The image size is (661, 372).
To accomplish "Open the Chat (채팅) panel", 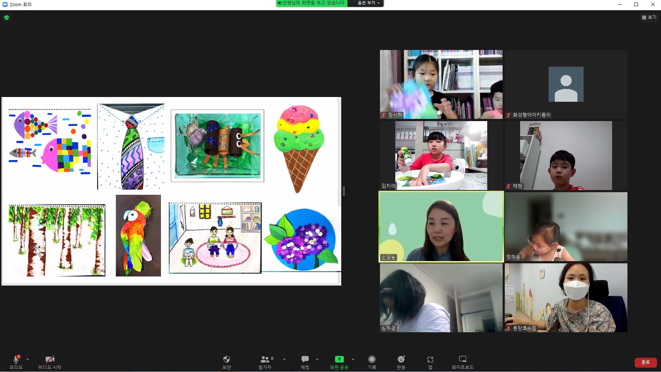I will (x=305, y=360).
